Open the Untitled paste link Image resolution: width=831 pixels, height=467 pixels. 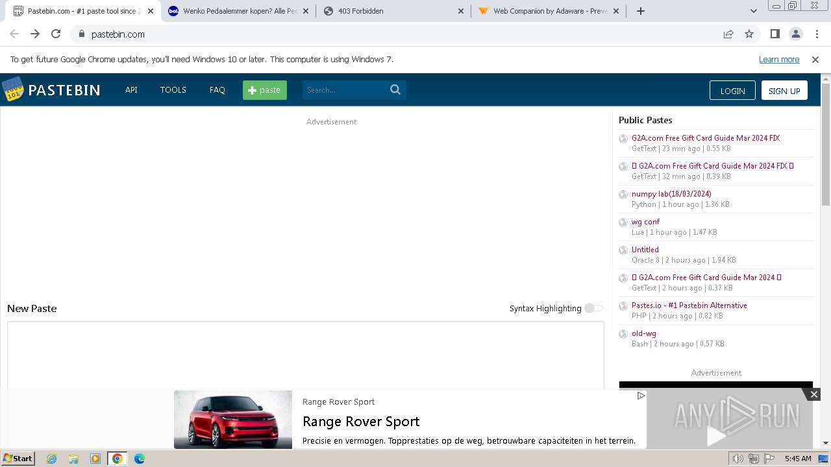point(645,250)
